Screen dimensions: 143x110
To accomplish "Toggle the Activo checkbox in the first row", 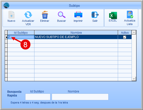I will 125,37.
